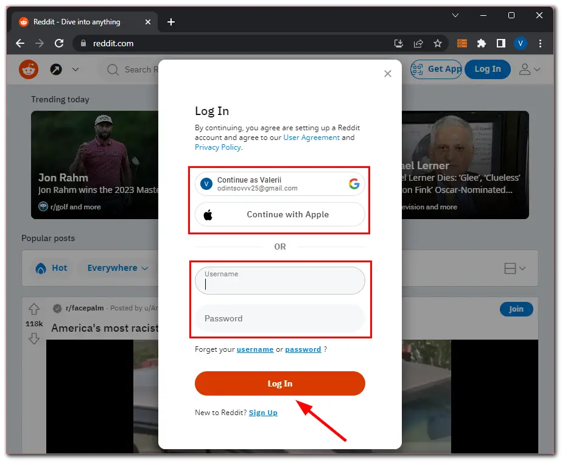Open the account chevron next to the profile icon
The image size is (565, 465).
tap(536, 69)
